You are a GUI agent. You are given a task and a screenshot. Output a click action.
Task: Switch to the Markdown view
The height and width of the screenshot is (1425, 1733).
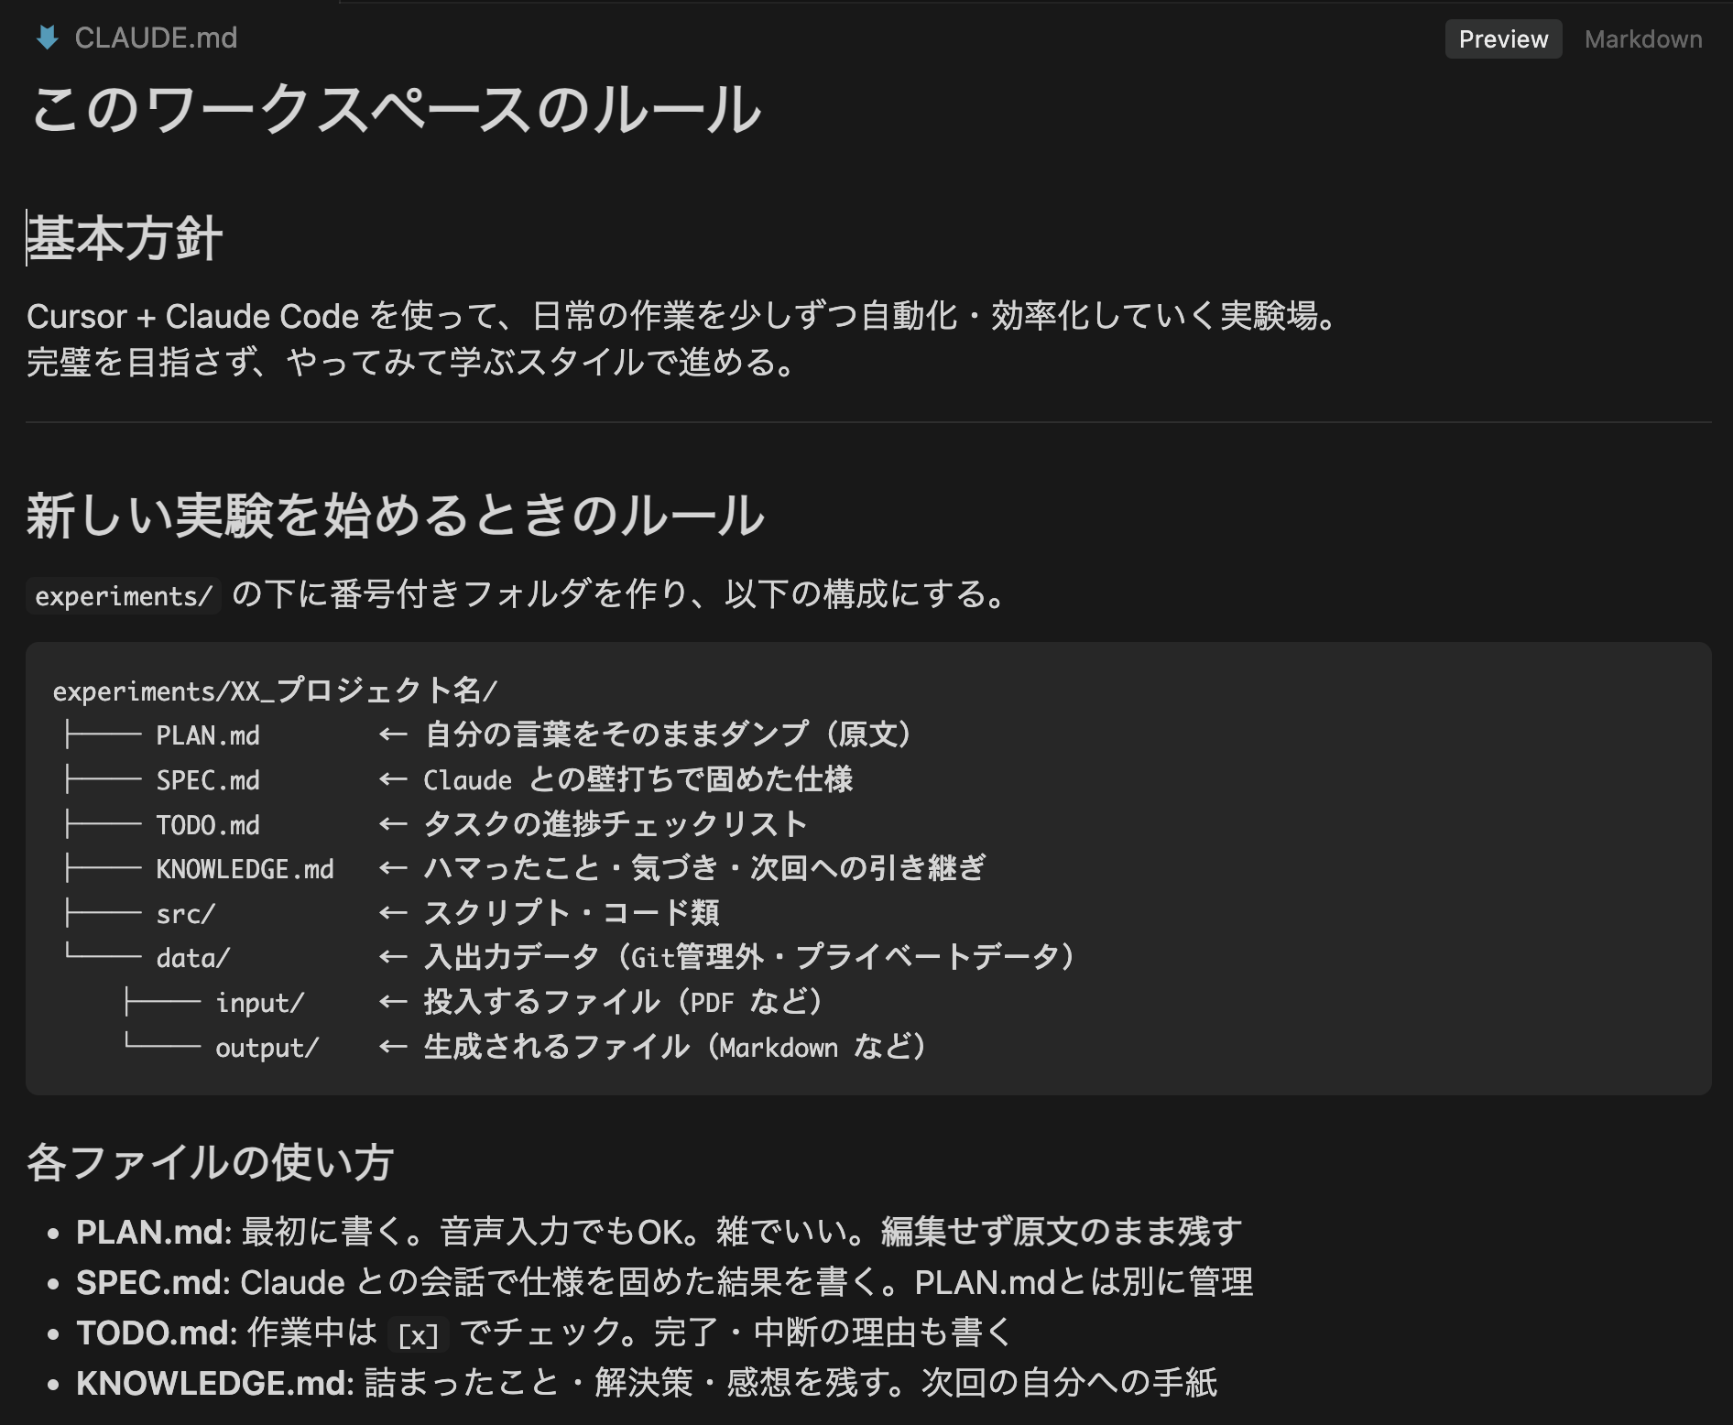pos(1643,39)
